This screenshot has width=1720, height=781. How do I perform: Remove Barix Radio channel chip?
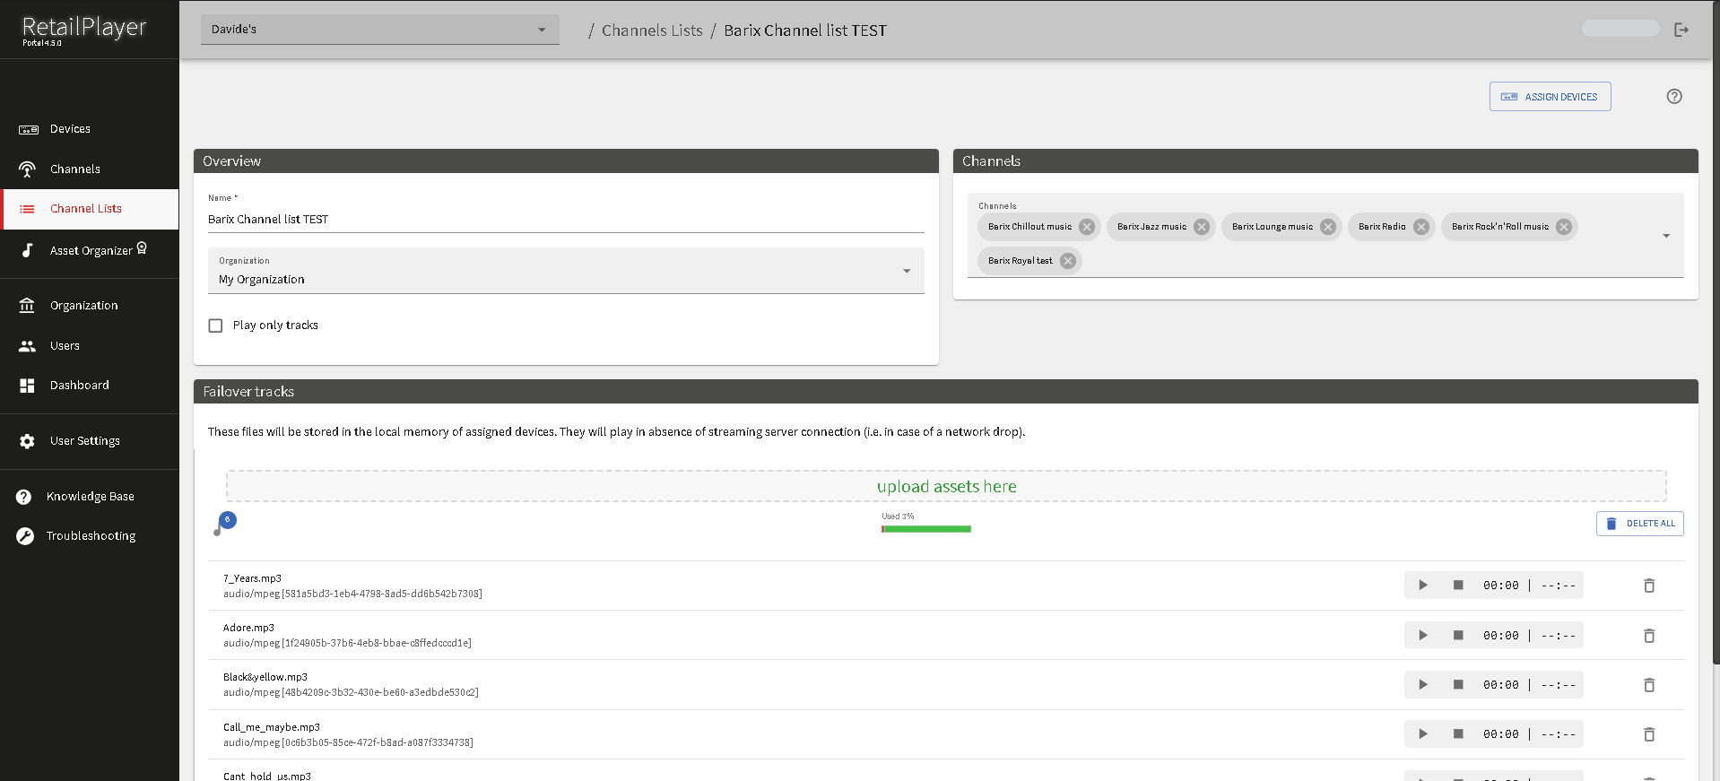[1420, 227]
